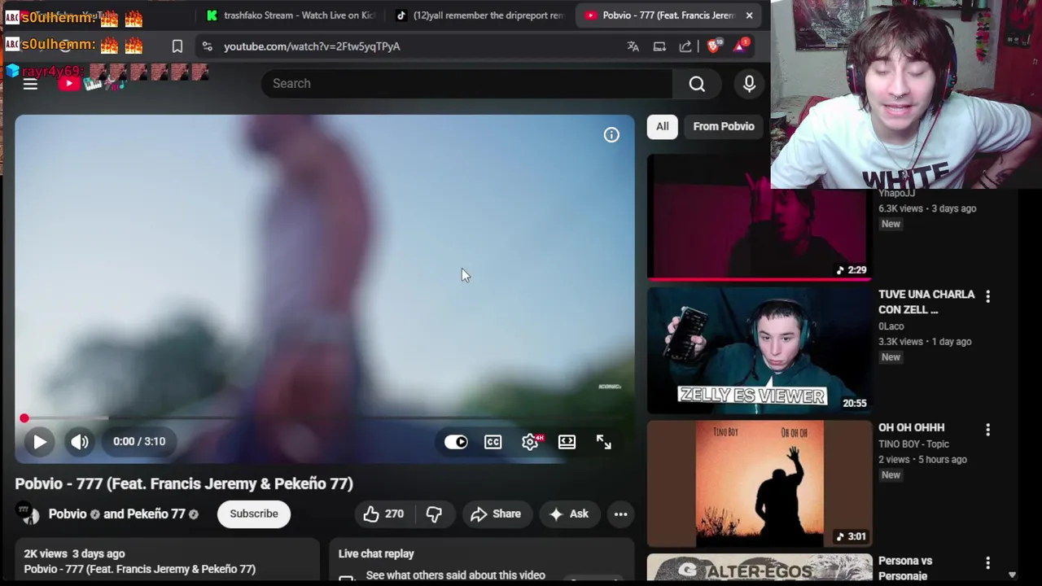
Task: Select the From Pobvio filter chip
Action: coord(724,126)
